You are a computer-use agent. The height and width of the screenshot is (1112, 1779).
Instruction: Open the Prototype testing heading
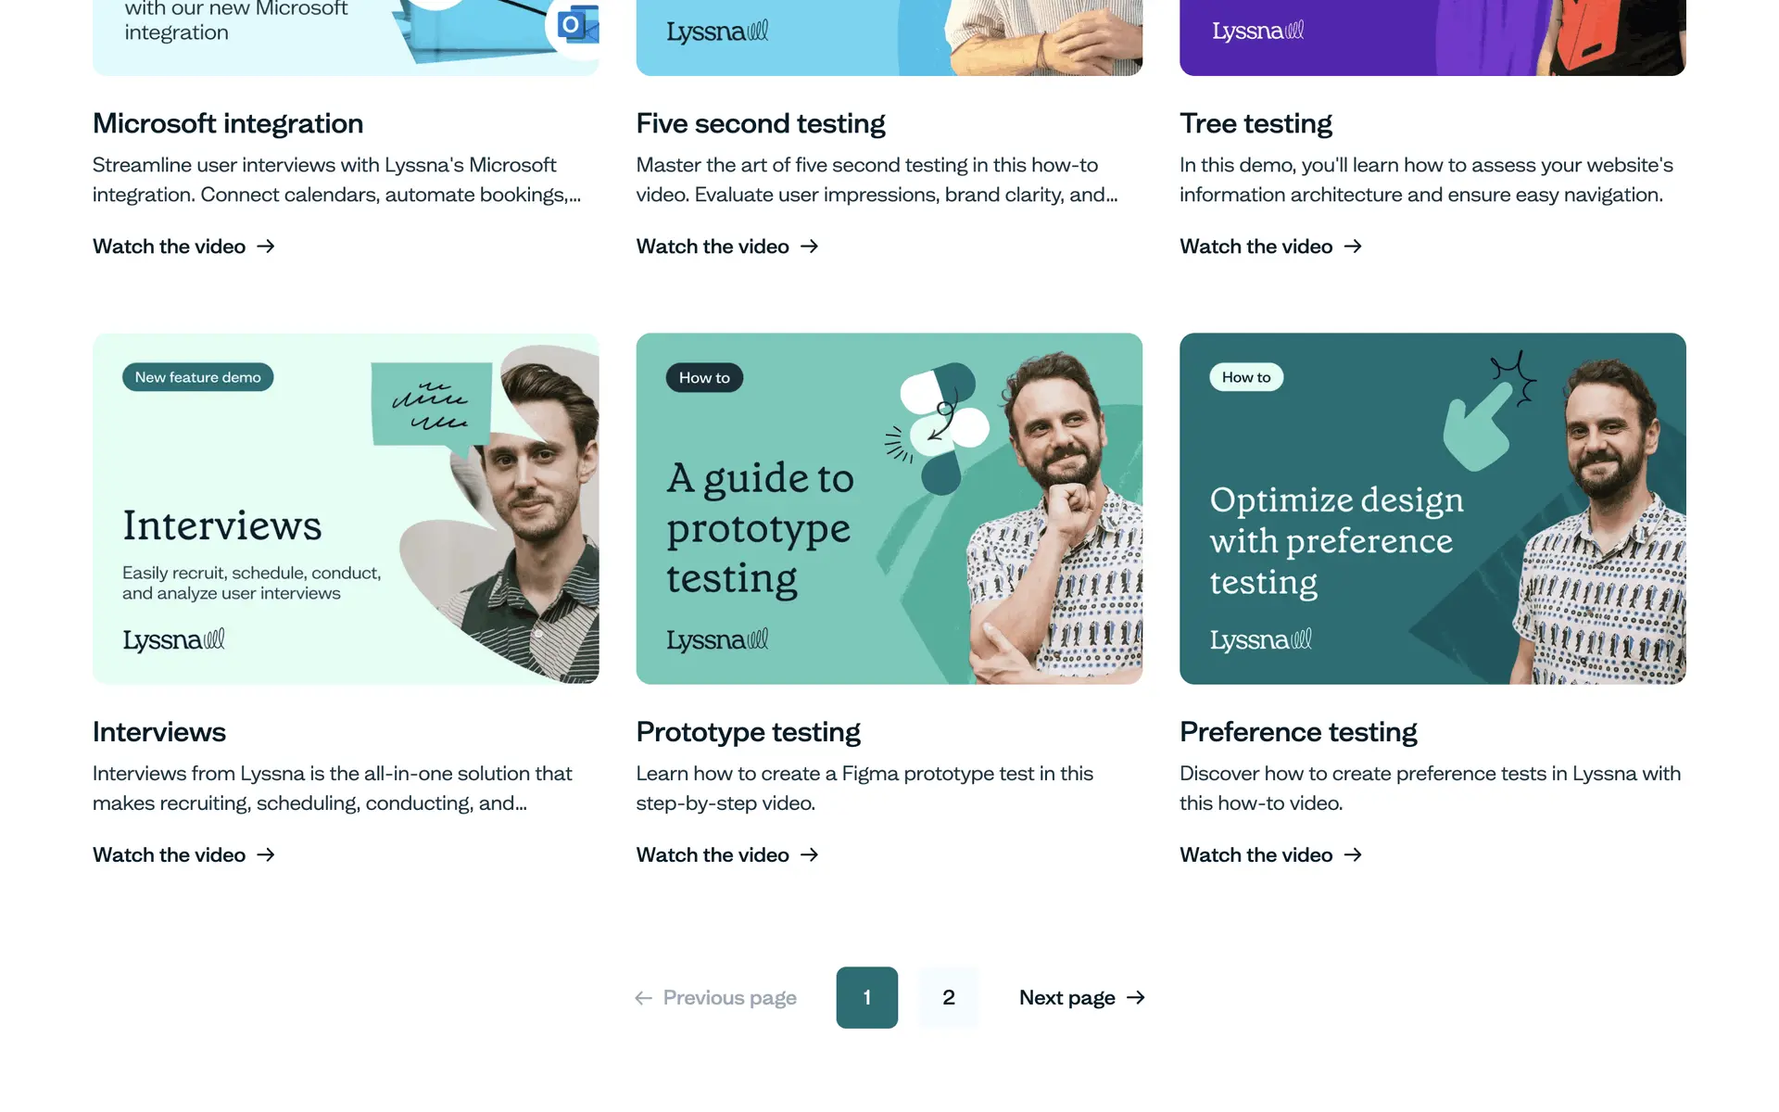[749, 732]
